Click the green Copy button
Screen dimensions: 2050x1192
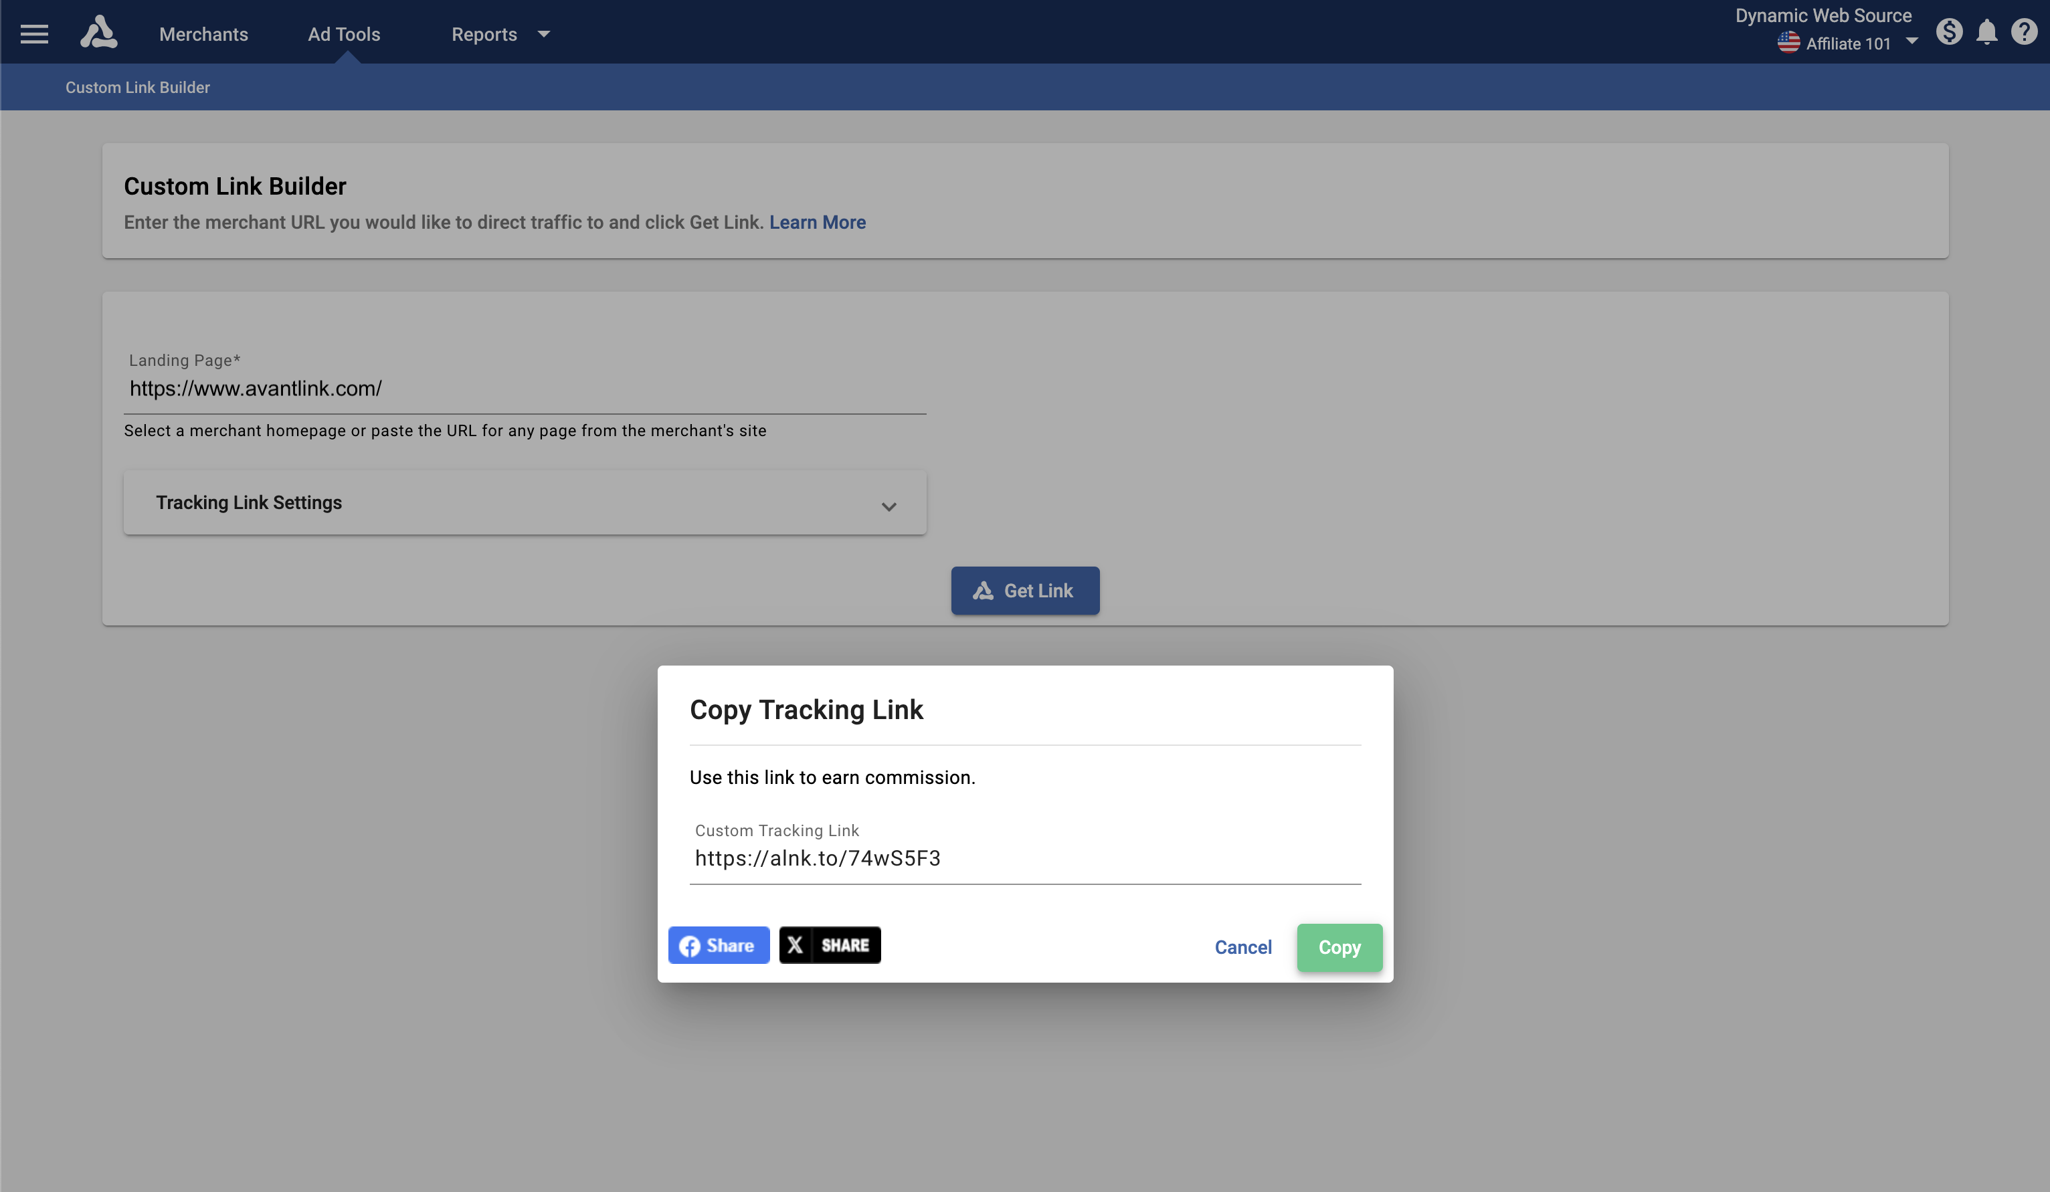[x=1339, y=947]
